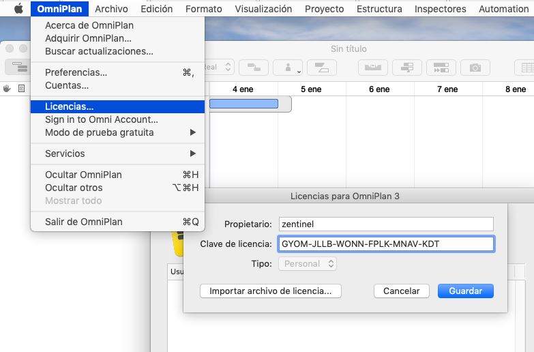Choose Sign in to Omni Account…

pos(117,119)
